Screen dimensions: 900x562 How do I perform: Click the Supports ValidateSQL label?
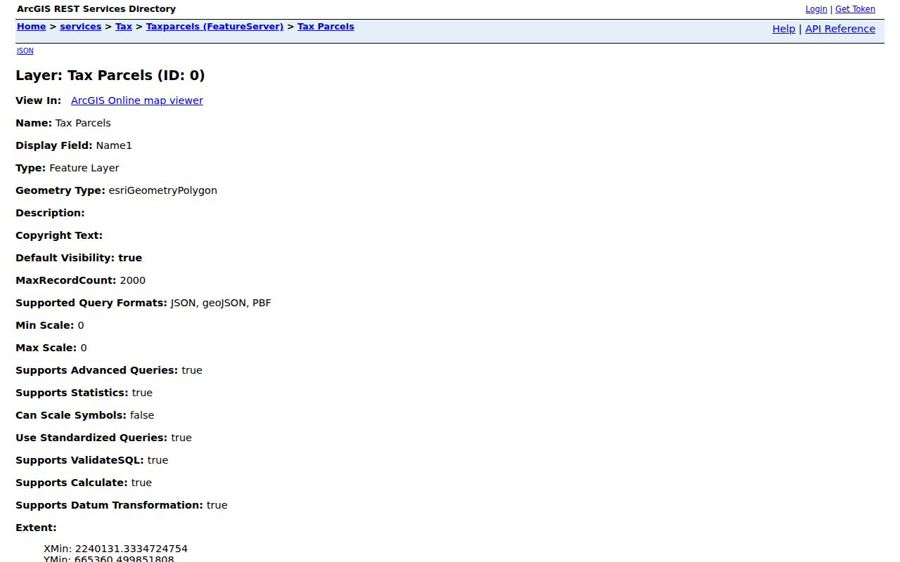[x=80, y=460]
